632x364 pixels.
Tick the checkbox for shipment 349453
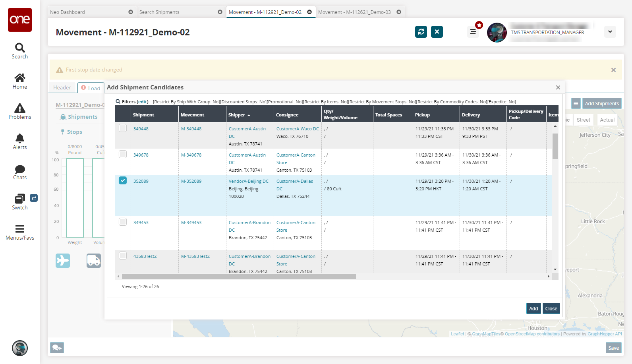coord(123,222)
